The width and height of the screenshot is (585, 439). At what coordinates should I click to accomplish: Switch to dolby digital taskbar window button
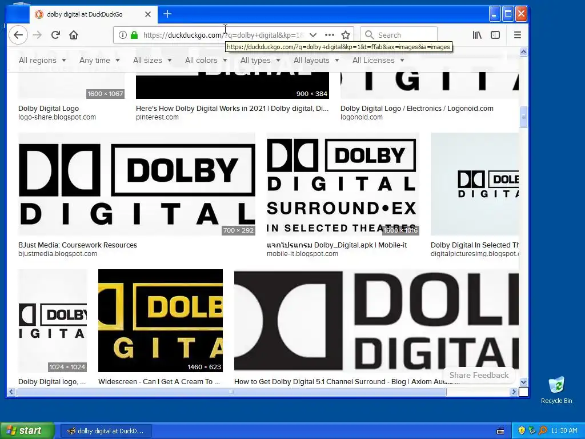click(106, 431)
